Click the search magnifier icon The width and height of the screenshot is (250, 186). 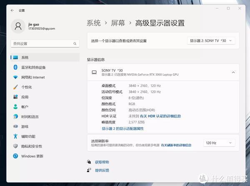(75, 44)
